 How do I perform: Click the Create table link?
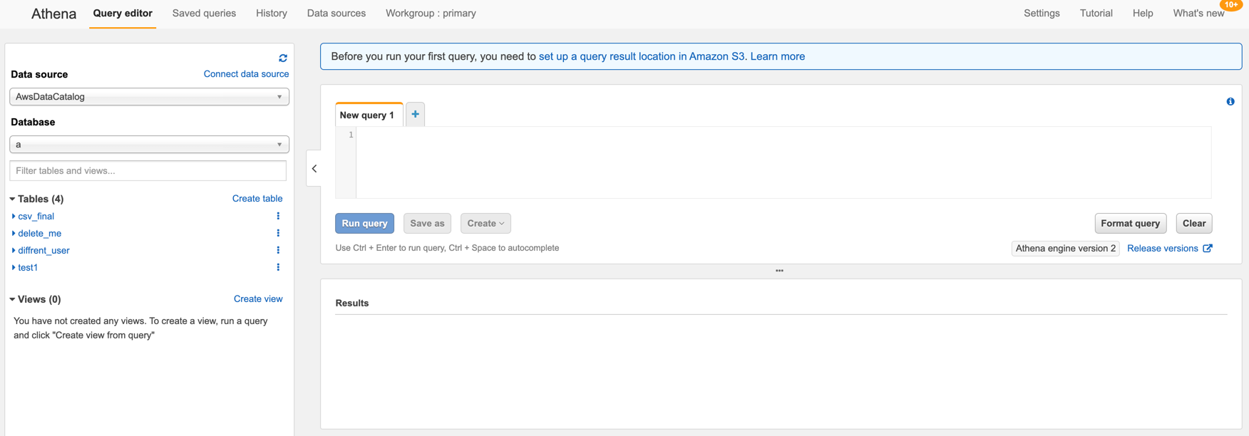[x=257, y=199]
